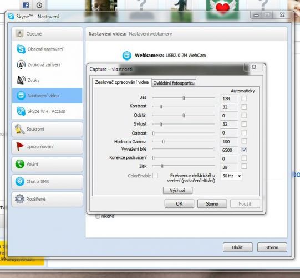Click Storno in Skype settings window
This screenshot has width=300, height=278.
(x=272, y=247)
